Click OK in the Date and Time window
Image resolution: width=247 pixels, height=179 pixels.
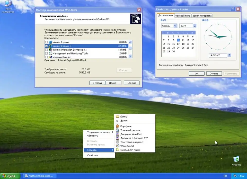tap(197, 74)
